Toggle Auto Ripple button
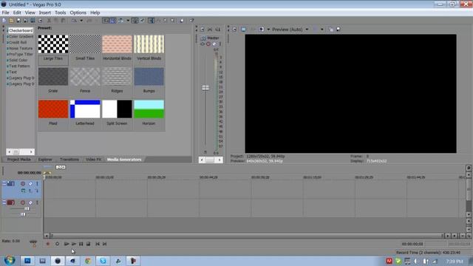The width and height of the screenshot is (473, 266). [120, 21]
